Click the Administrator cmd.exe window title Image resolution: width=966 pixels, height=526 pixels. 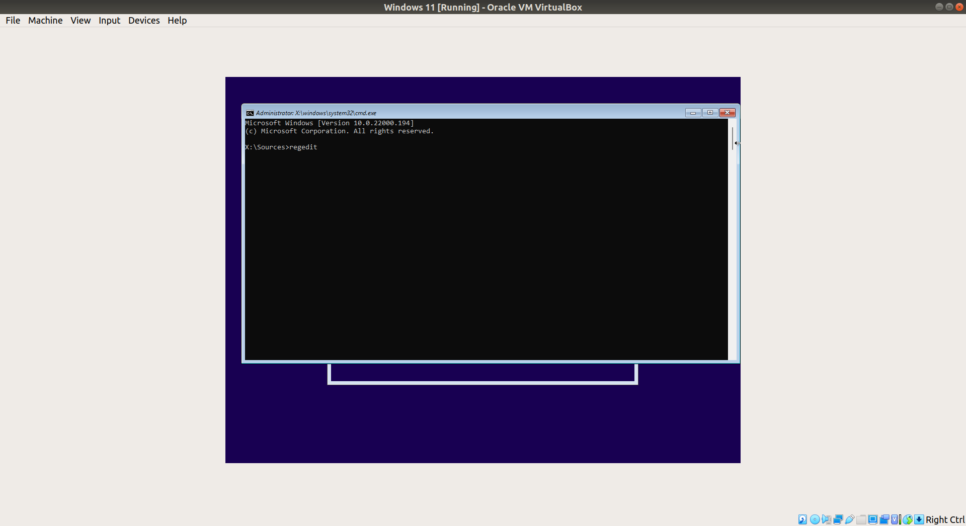click(x=316, y=113)
